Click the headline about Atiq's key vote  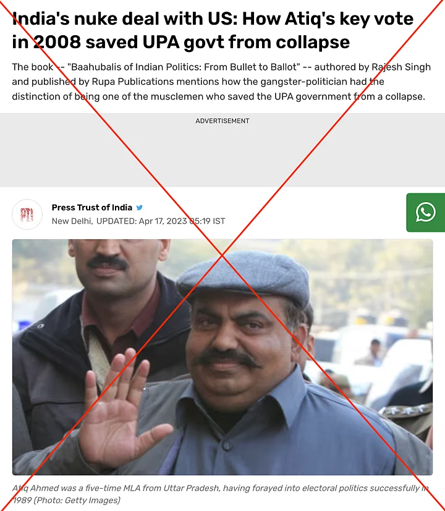213,30
